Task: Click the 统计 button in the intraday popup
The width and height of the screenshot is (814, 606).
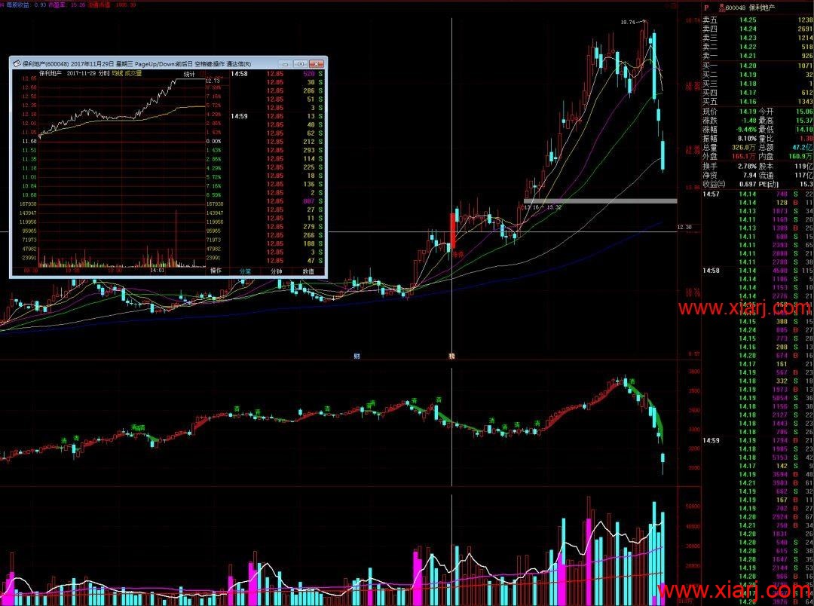Action: pos(189,75)
